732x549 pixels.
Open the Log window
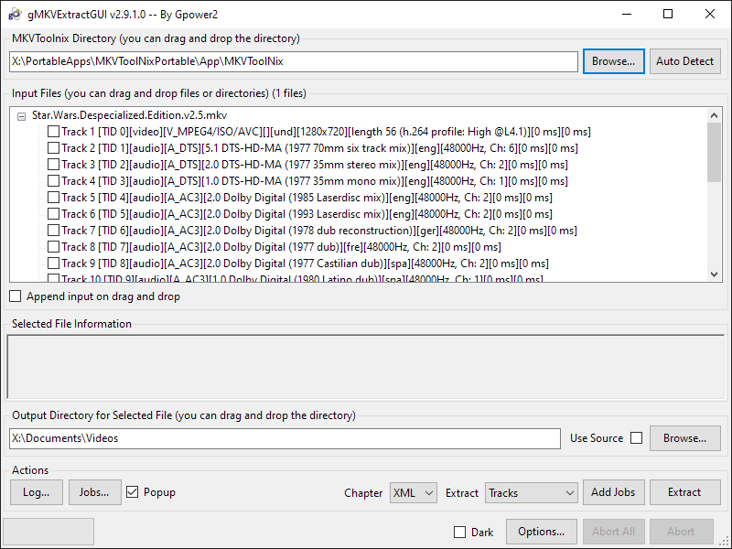[x=37, y=492]
